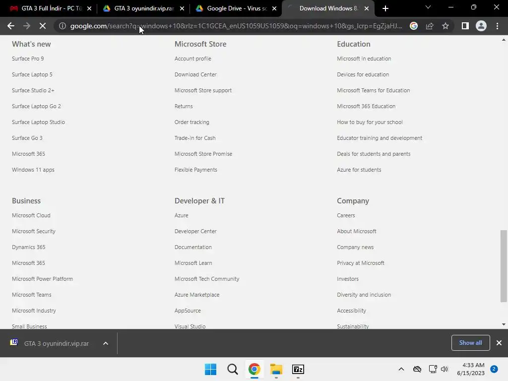Click the Trade-in for Cash link

click(x=195, y=138)
